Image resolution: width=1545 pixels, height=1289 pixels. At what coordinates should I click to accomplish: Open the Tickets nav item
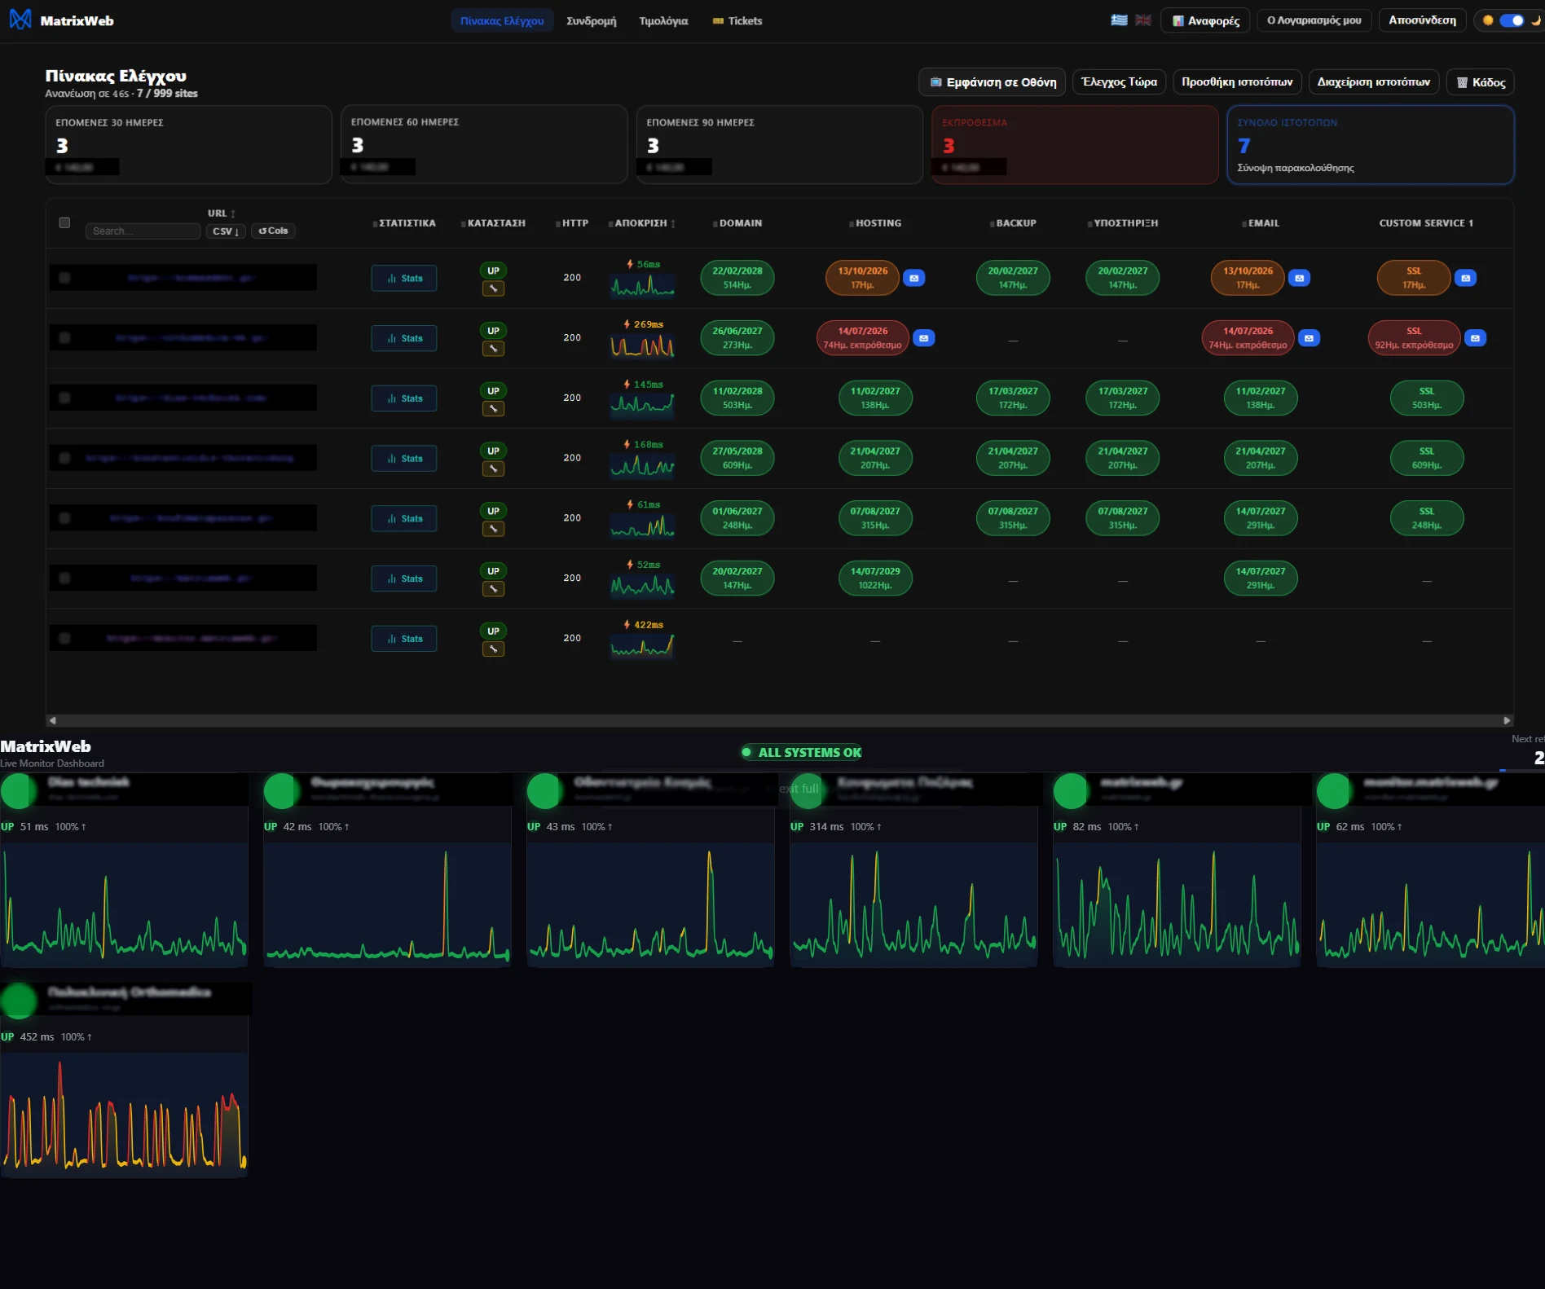click(737, 20)
